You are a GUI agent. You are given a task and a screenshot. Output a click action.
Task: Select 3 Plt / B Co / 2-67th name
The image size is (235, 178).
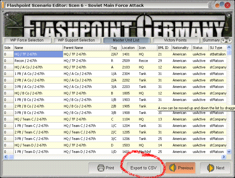pos(38,113)
